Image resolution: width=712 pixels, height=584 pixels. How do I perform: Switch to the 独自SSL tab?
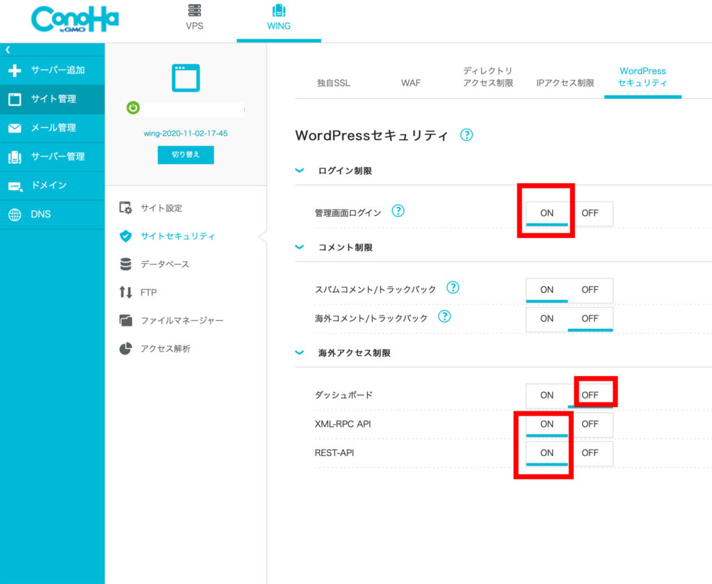pos(333,83)
